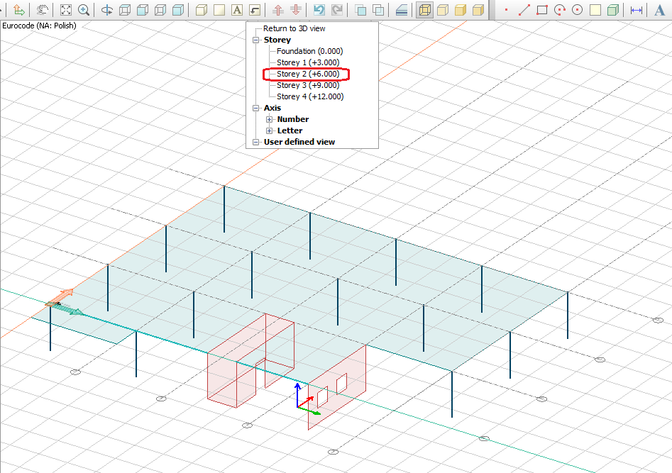Click the coordinate axes move icon
This screenshot has width=672, height=473.
click(19, 10)
